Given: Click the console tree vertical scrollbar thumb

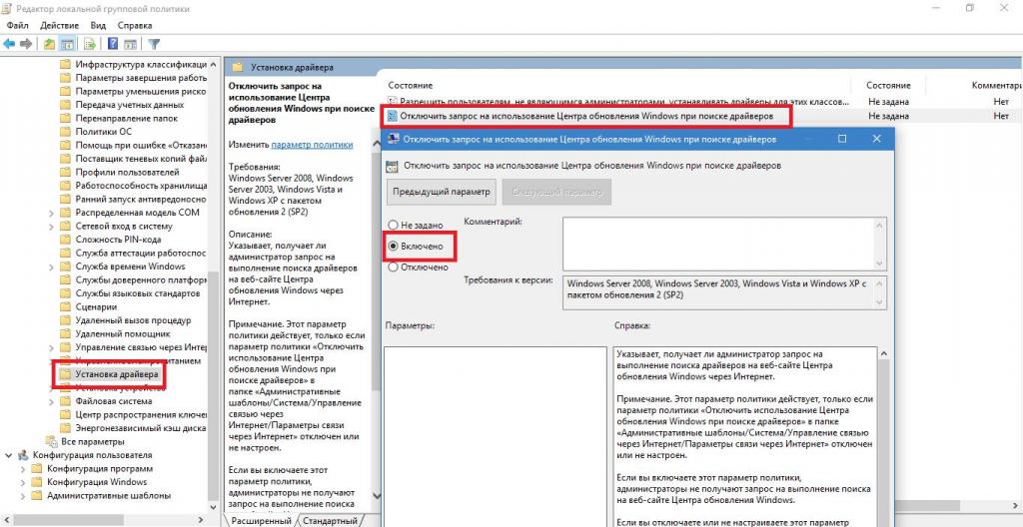Looking at the screenshot, I should pos(212,385).
